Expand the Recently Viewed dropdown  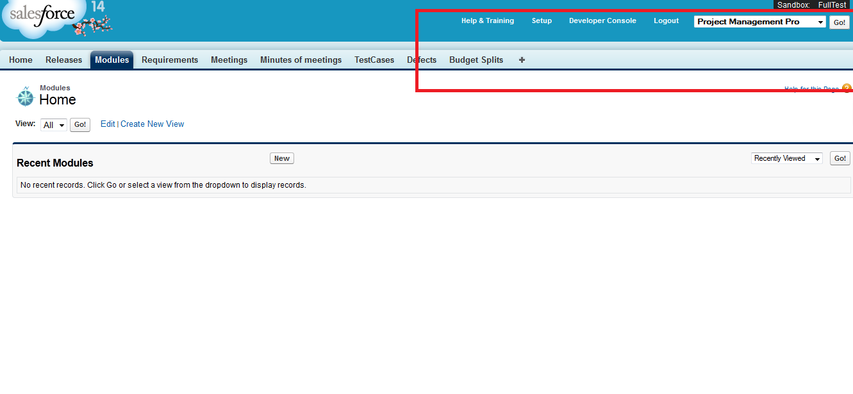pos(787,158)
